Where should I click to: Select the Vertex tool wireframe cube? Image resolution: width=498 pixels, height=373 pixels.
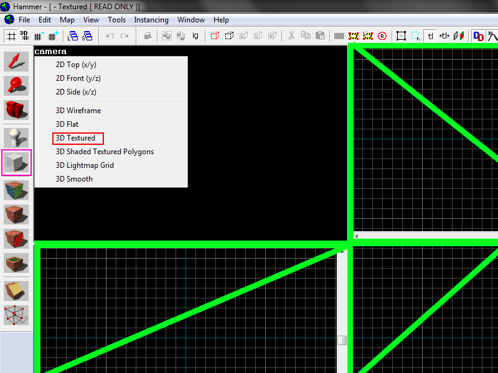coord(16,315)
